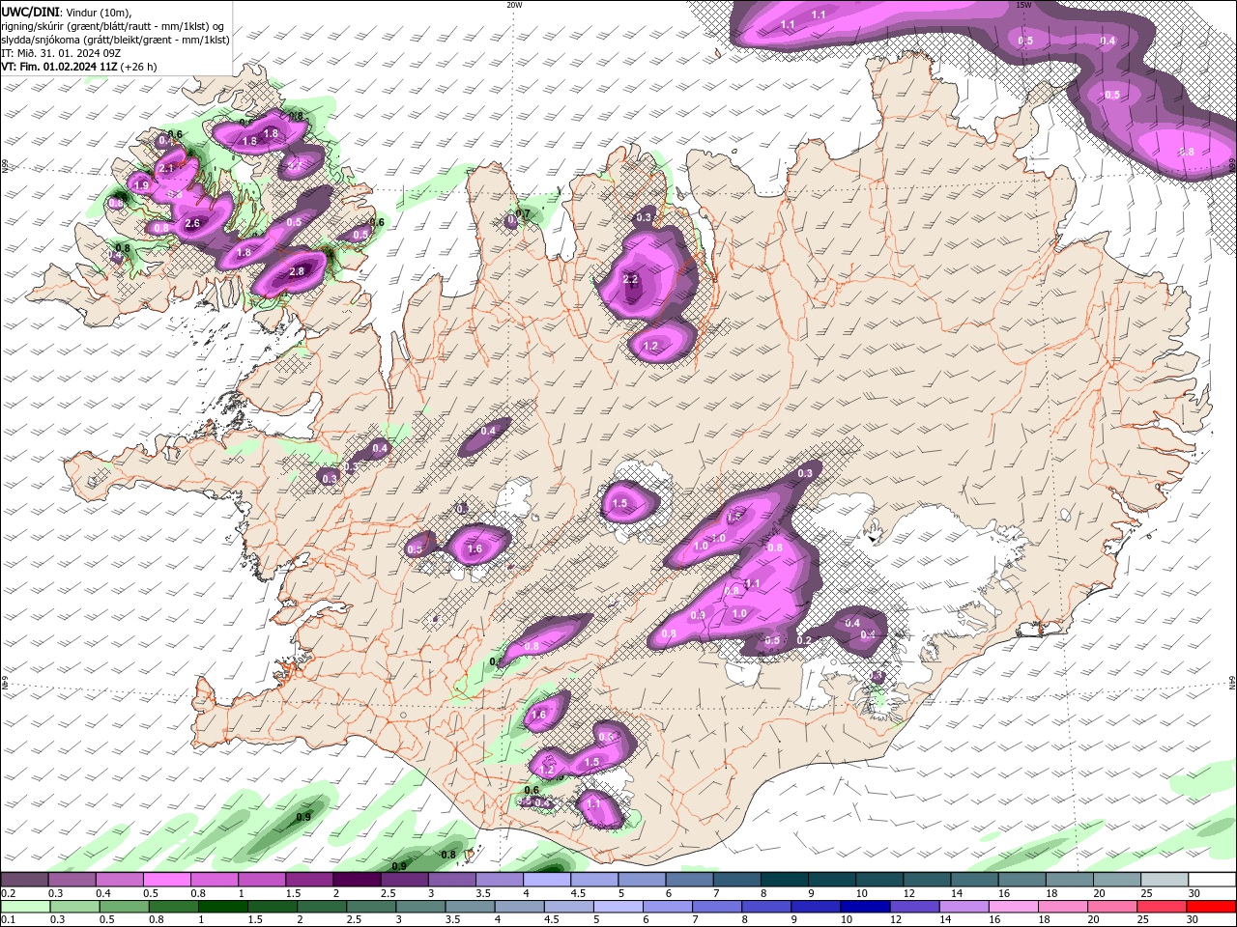The image size is (1237, 927).
Task: Click the 'IT: Mið. 31. 01. 2024 09Z' line
Action: pos(59,53)
